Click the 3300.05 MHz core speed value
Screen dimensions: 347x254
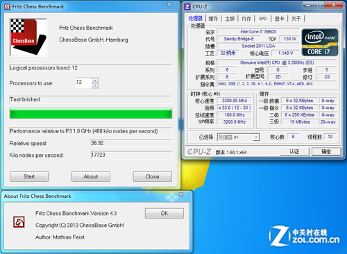[x=235, y=101]
